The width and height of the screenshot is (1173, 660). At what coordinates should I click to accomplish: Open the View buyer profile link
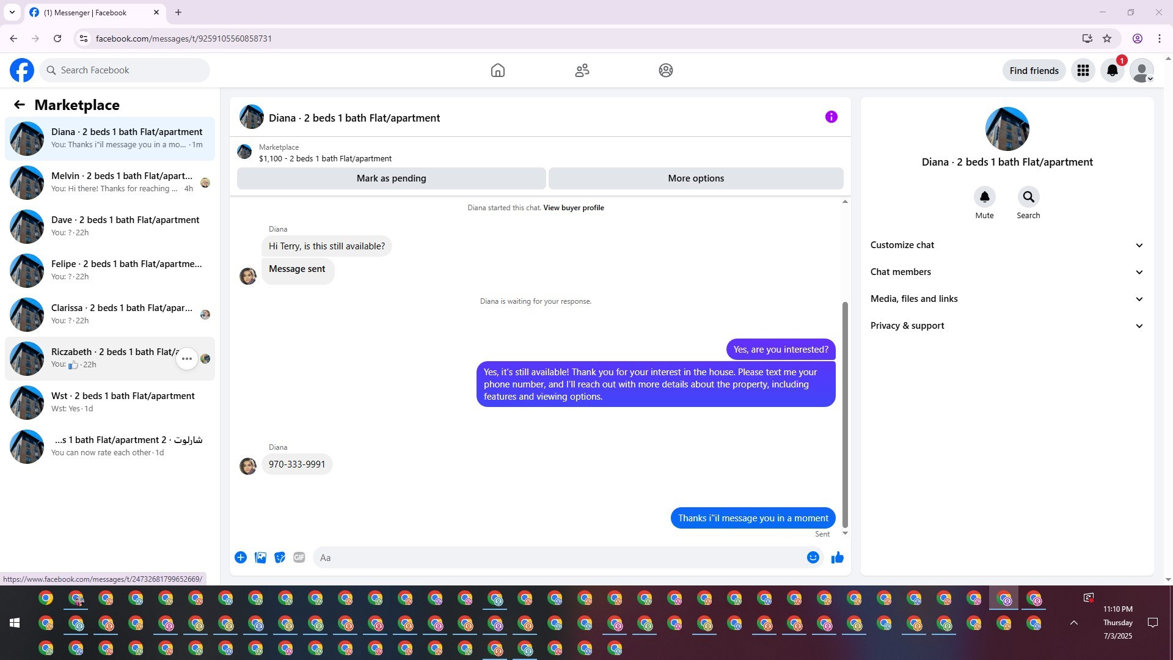click(573, 208)
